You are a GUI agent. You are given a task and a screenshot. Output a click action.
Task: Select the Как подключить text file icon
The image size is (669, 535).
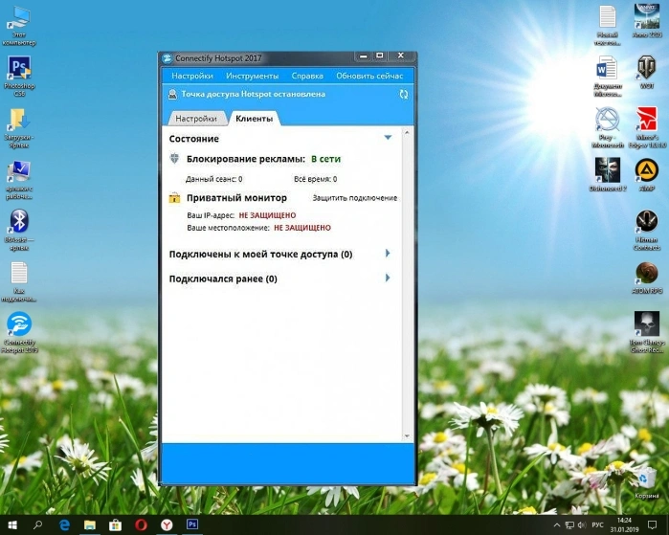coord(19,281)
